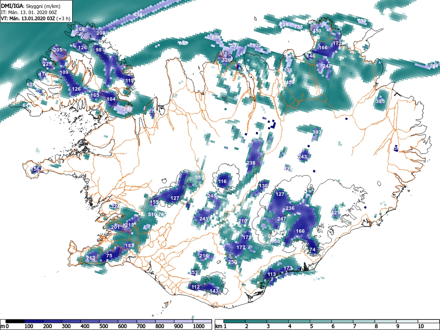Viewport: 440px width, 330px height.
Task: Click the '205' value in Westfjords
Action: pyautogui.click(x=58, y=50)
